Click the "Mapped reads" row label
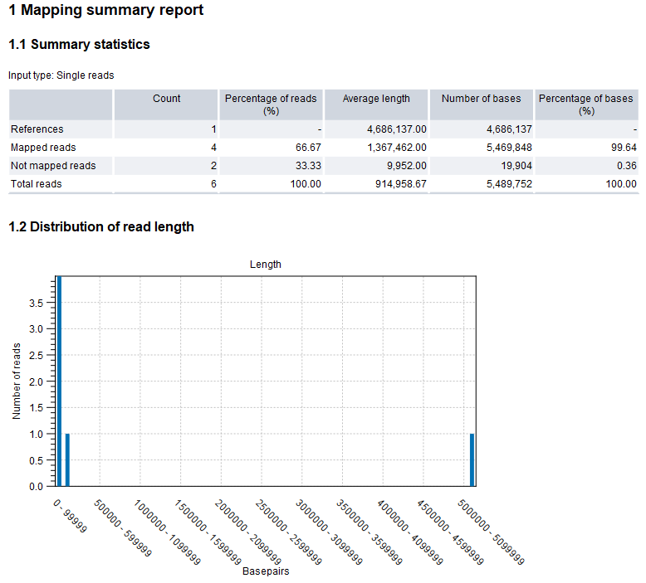The image size is (646, 583). [x=43, y=148]
